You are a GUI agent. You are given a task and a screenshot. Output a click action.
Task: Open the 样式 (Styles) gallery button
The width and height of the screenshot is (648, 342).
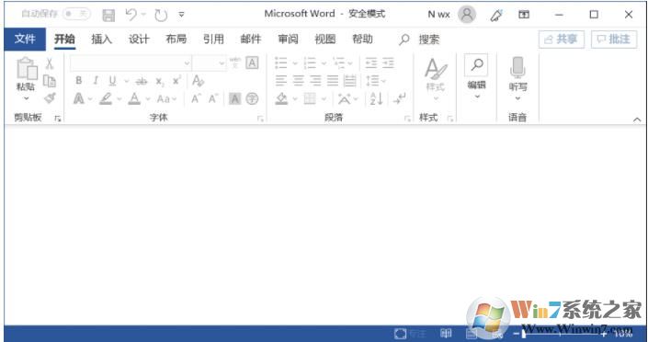point(436,78)
